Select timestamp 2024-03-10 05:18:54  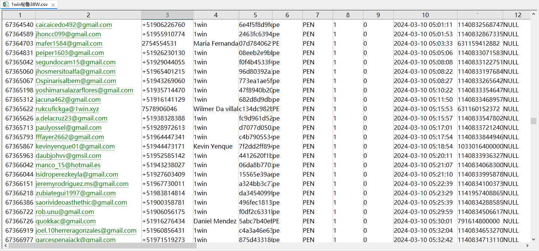[x=425, y=146]
